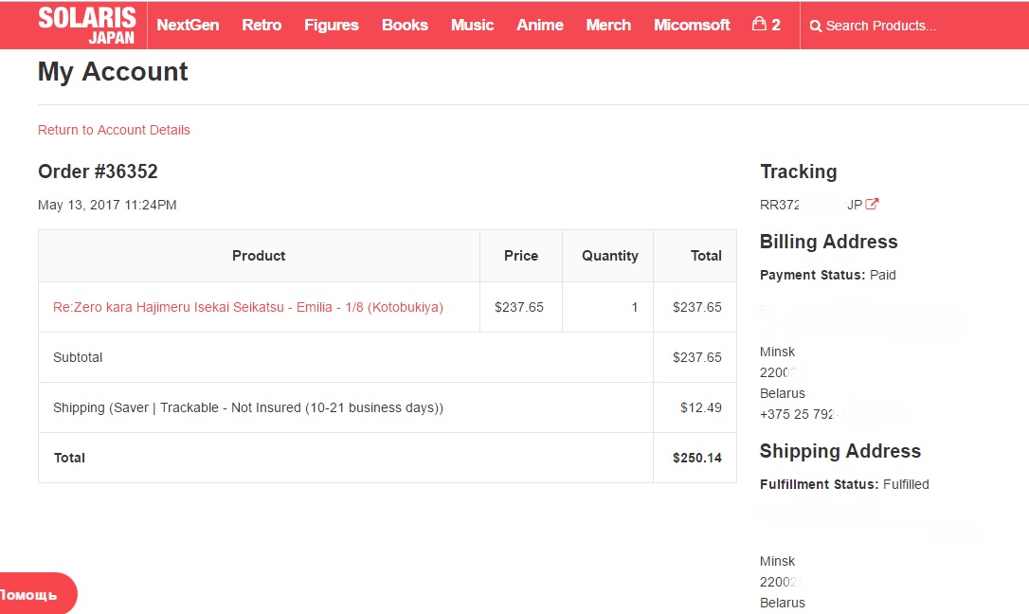Select the Figures navigation item
This screenshot has height=614, width=1029.
pyautogui.click(x=332, y=26)
